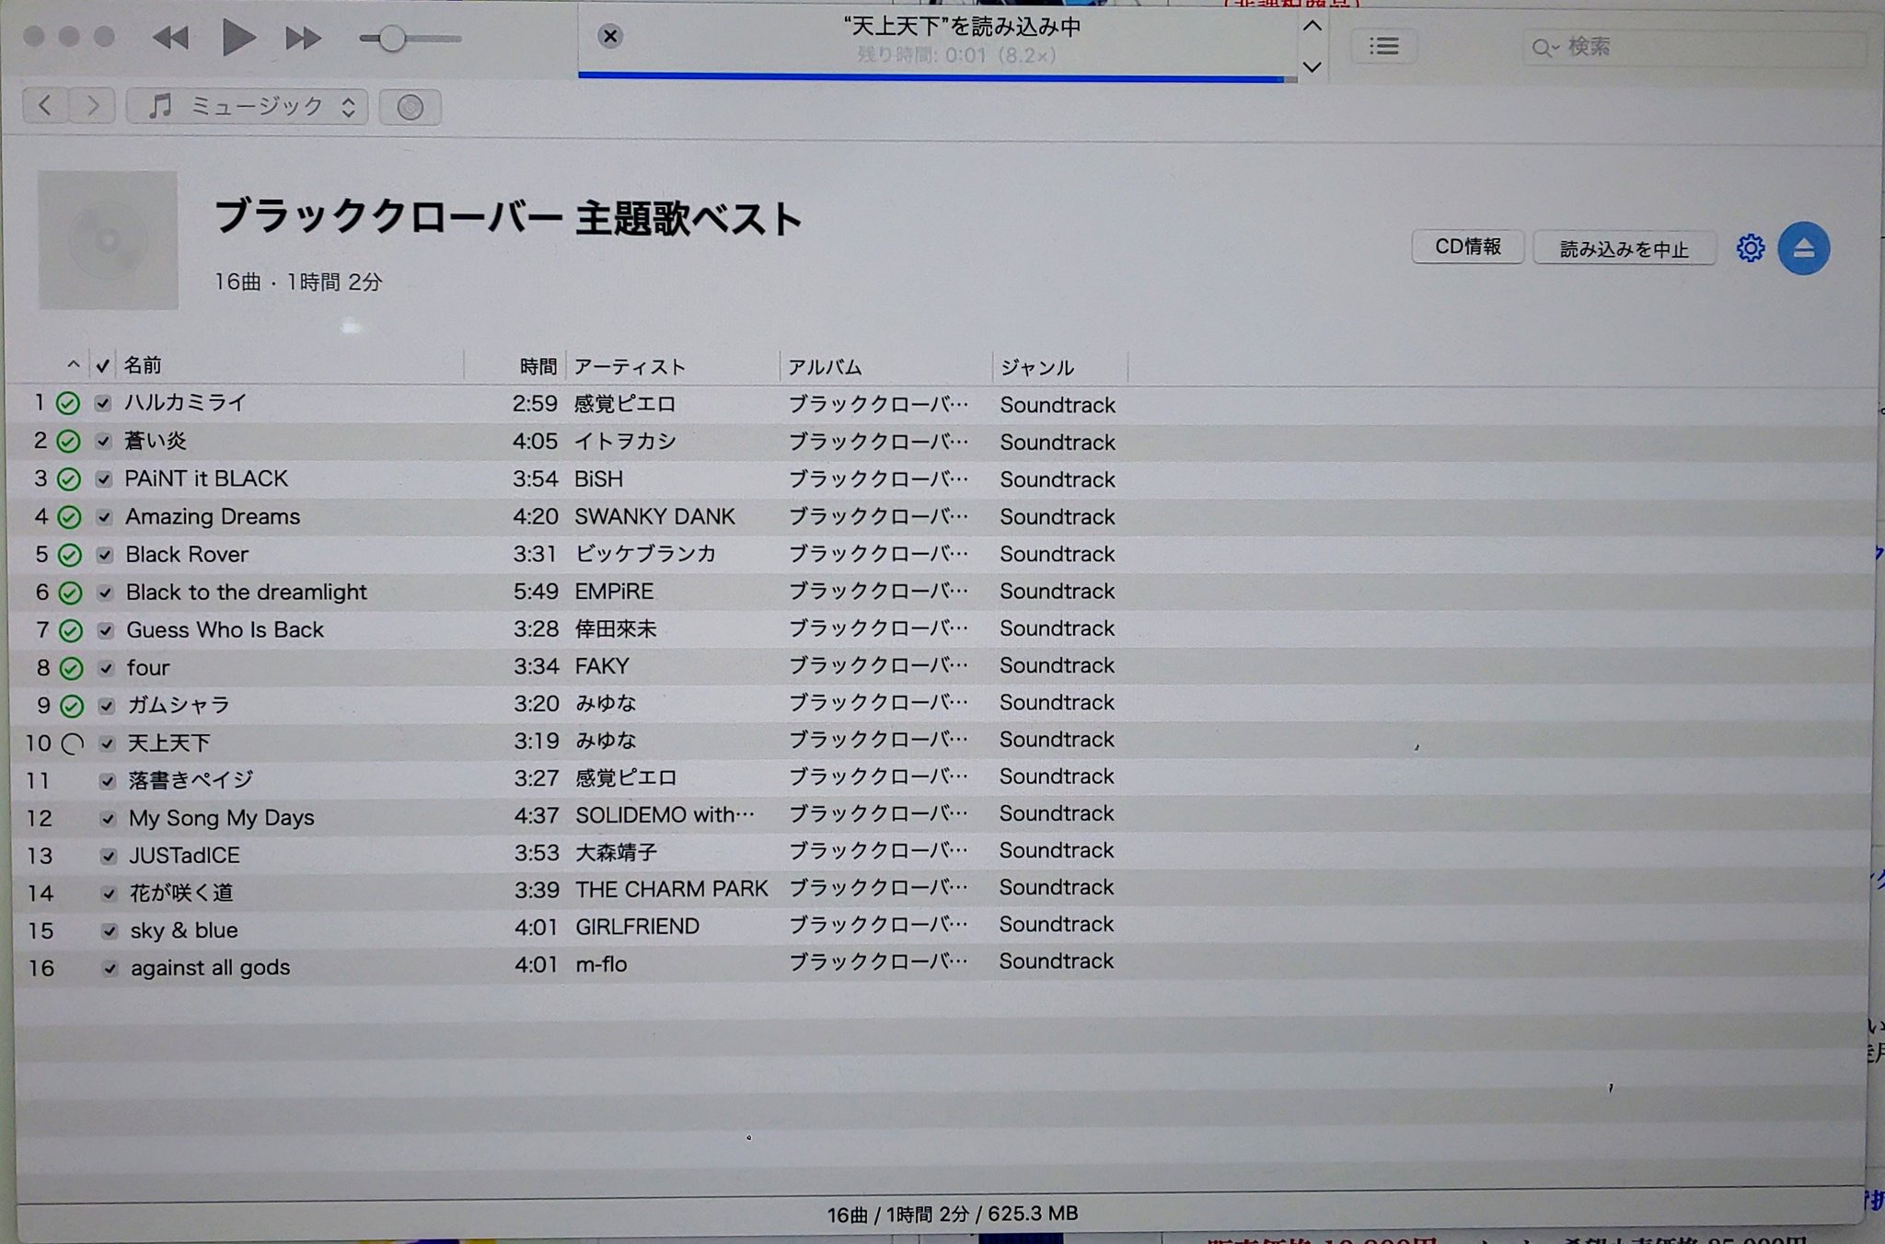The width and height of the screenshot is (1885, 1244).
Task: Eject the CD with the eject icon
Action: coord(1804,248)
